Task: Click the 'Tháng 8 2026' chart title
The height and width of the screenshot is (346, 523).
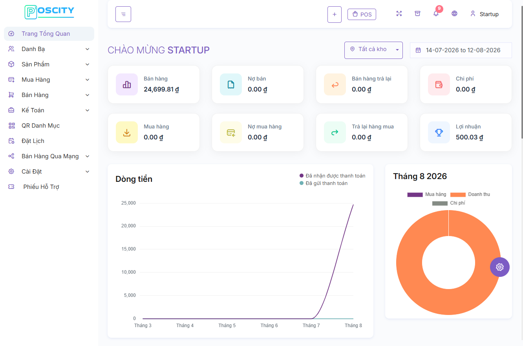Action: pyautogui.click(x=420, y=176)
